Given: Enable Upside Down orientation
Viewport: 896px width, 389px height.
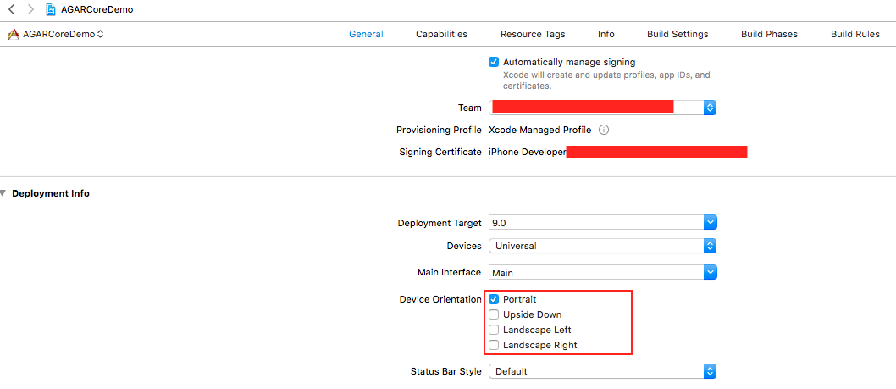Looking at the screenshot, I should pyautogui.click(x=494, y=314).
